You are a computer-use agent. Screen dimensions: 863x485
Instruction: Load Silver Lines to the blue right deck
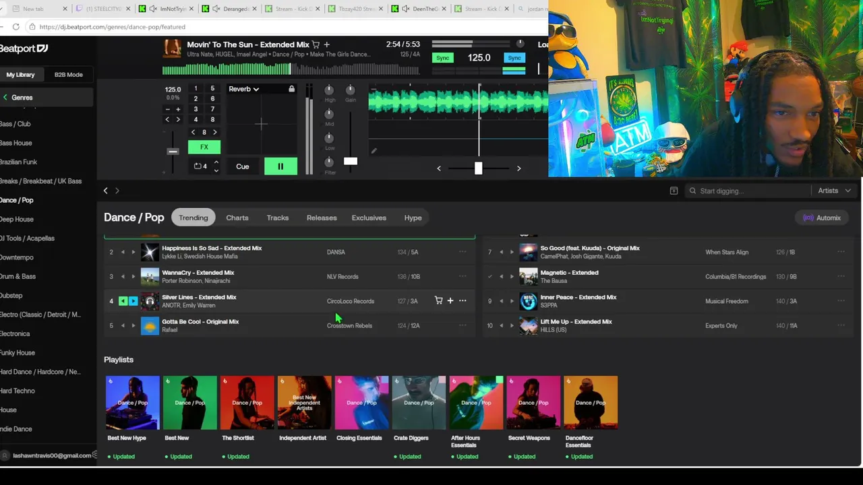coord(133,301)
